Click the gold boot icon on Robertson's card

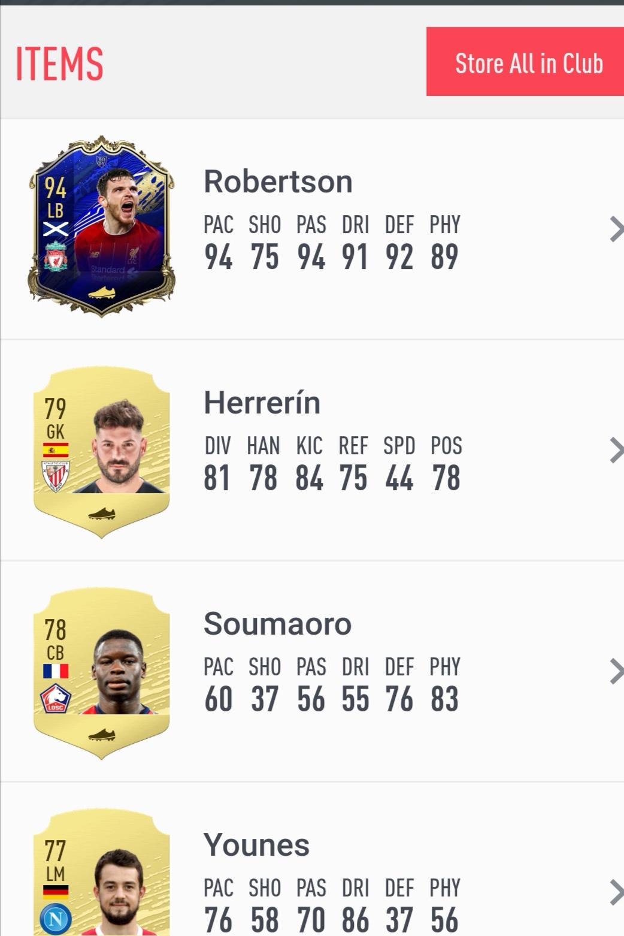click(102, 292)
